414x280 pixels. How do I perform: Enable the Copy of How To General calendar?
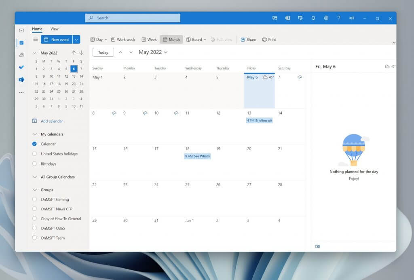click(x=34, y=218)
